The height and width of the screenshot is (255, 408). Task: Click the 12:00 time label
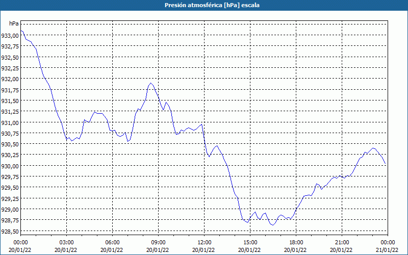click(205, 243)
